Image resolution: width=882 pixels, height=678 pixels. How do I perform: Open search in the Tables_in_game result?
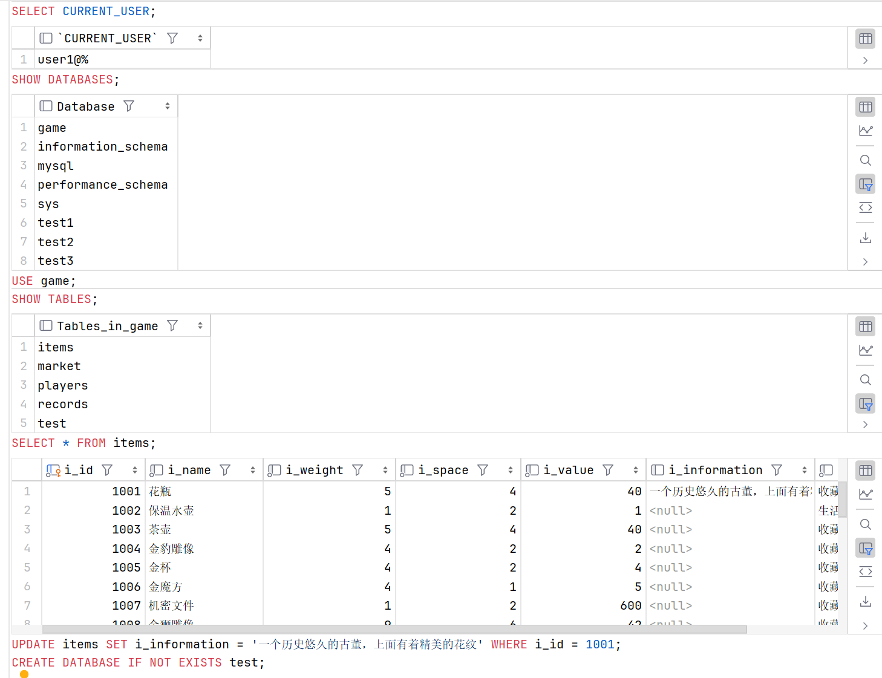[866, 380]
